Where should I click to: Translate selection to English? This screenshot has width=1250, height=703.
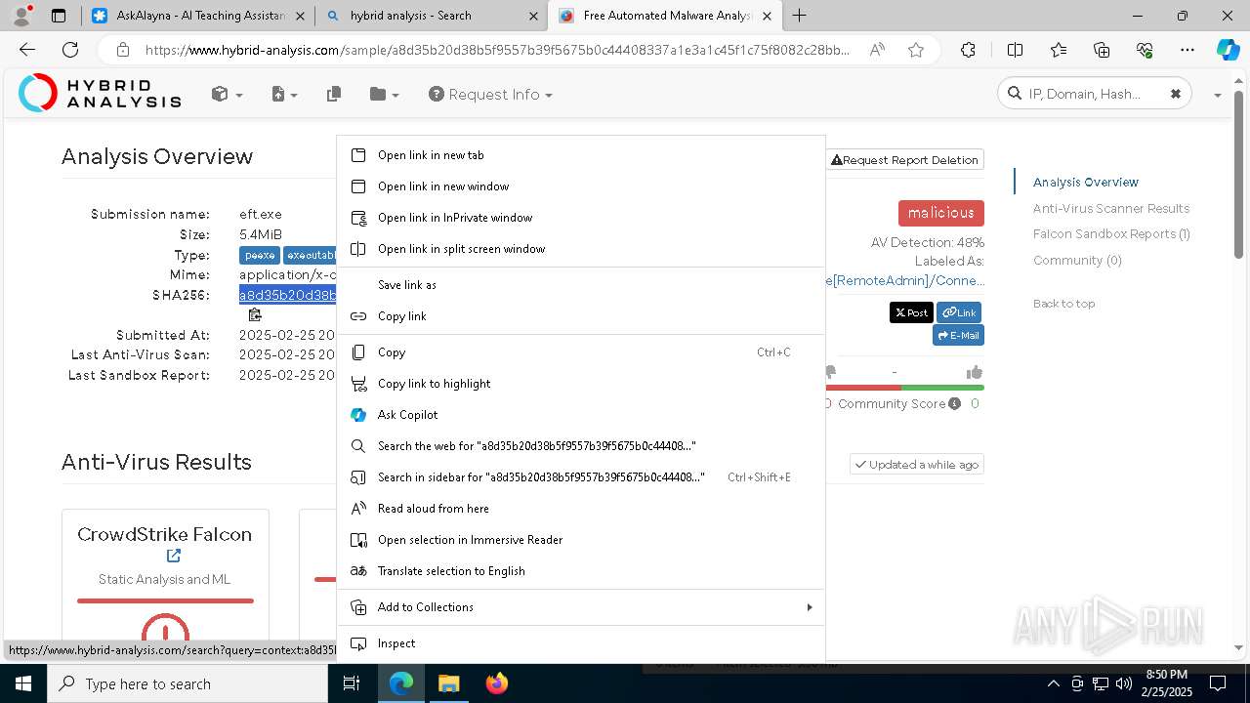pos(581,571)
